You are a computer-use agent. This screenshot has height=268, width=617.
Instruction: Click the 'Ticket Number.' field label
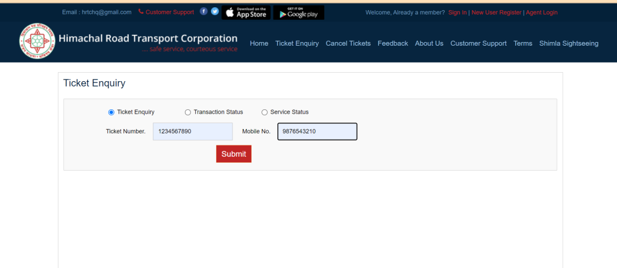[x=125, y=132]
